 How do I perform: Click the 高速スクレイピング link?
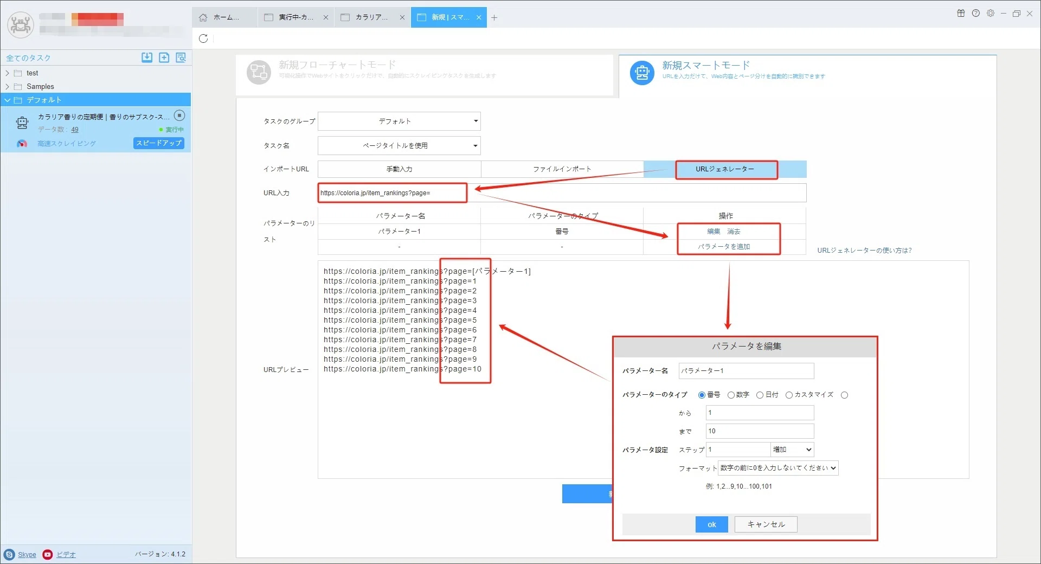pos(67,144)
